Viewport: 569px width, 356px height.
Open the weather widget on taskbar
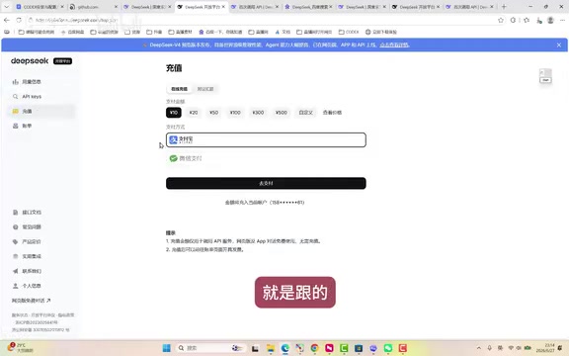click(x=21, y=348)
